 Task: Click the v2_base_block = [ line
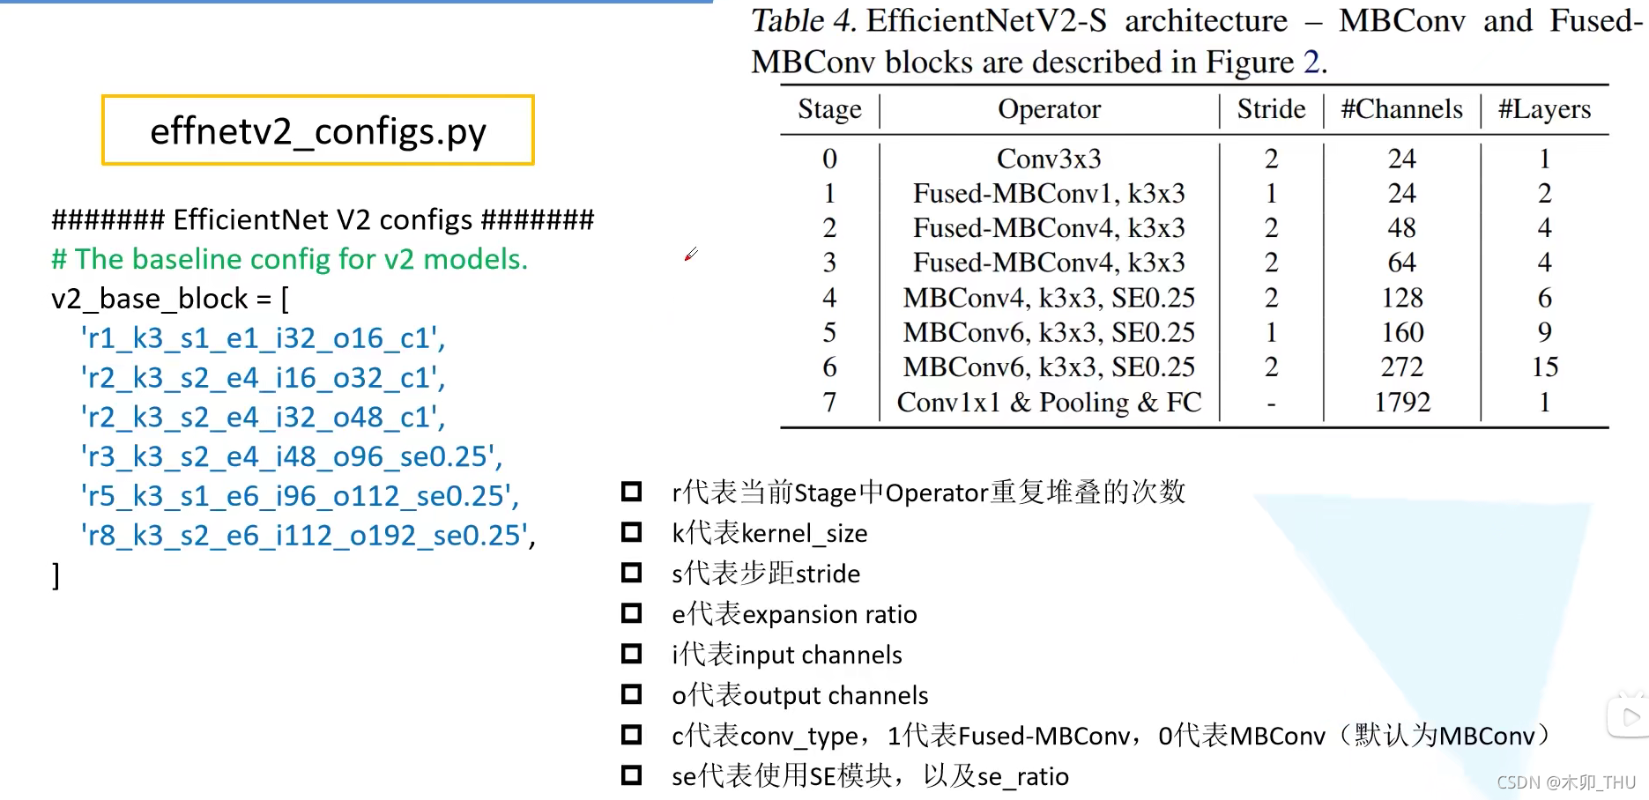click(170, 299)
